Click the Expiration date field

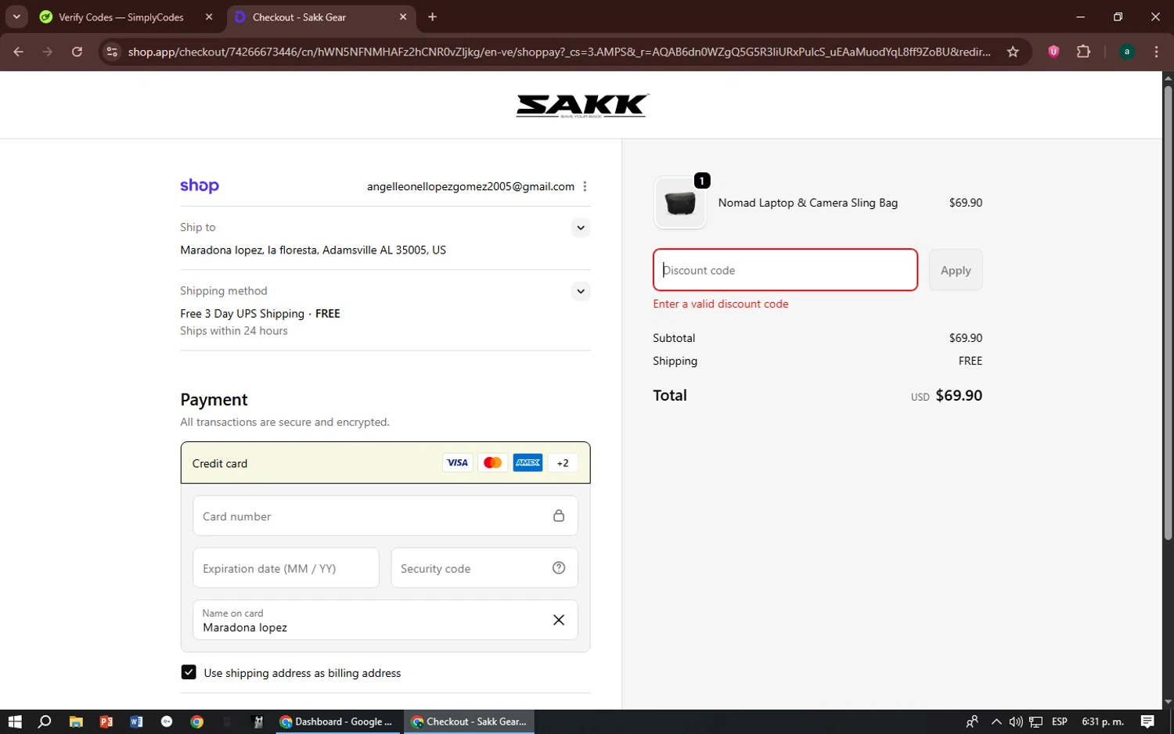tap(286, 568)
